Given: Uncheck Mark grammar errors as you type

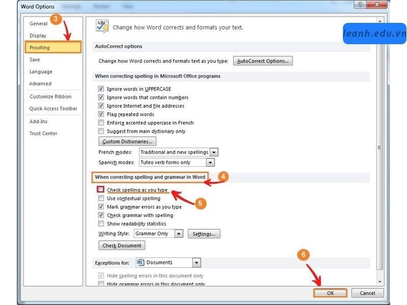Looking at the screenshot, I should [x=101, y=207].
